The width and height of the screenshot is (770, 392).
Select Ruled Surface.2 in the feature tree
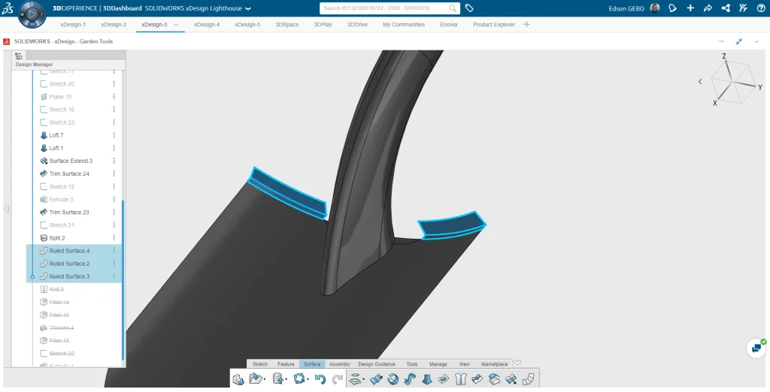(69, 264)
